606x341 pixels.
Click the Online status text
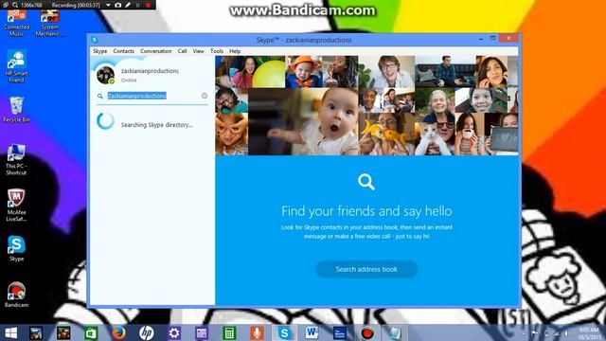pos(129,80)
